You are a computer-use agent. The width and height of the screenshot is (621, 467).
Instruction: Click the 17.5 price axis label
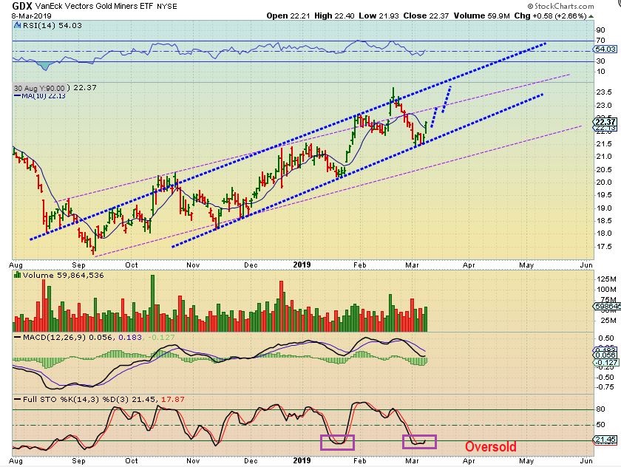(604, 247)
